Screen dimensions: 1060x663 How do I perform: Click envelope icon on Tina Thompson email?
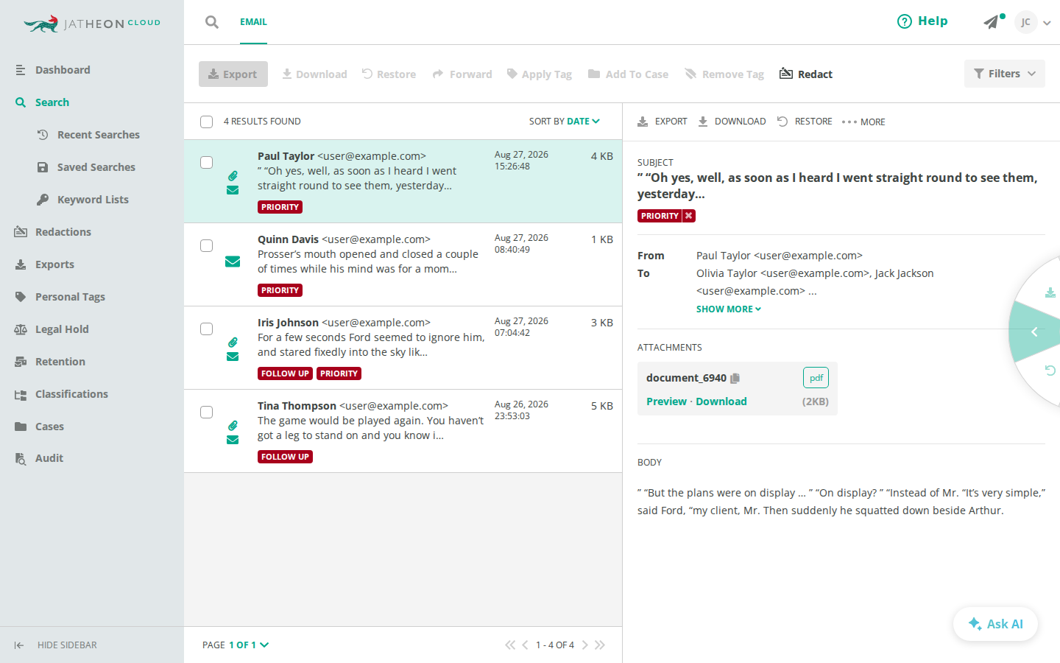coord(233,440)
